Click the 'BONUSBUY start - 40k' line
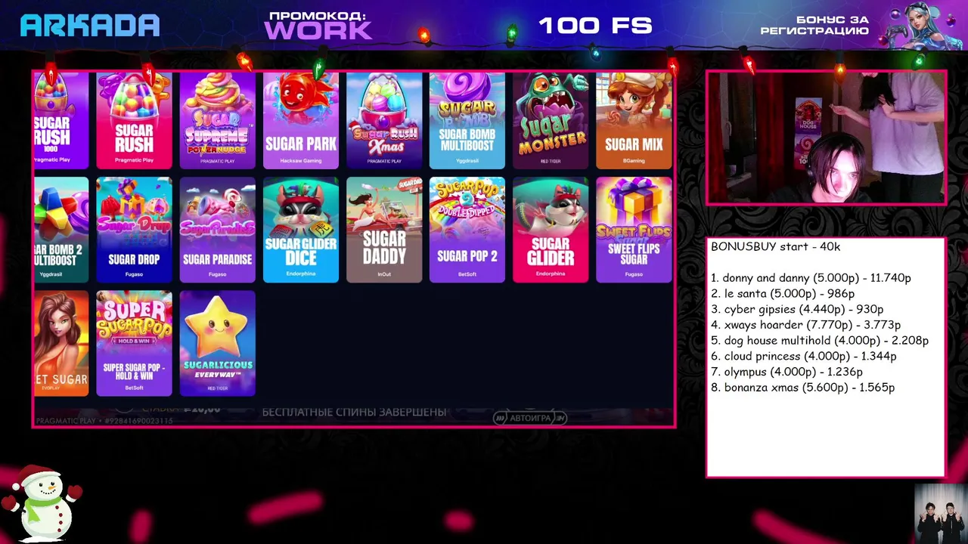This screenshot has width=968, height=544. tap(775, 247)
